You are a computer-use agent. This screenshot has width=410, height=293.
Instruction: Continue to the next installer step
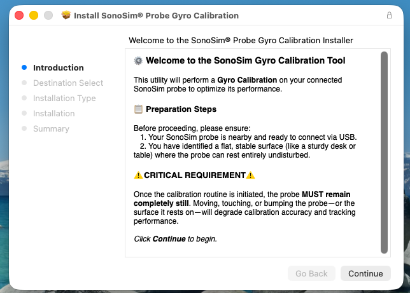365,273
